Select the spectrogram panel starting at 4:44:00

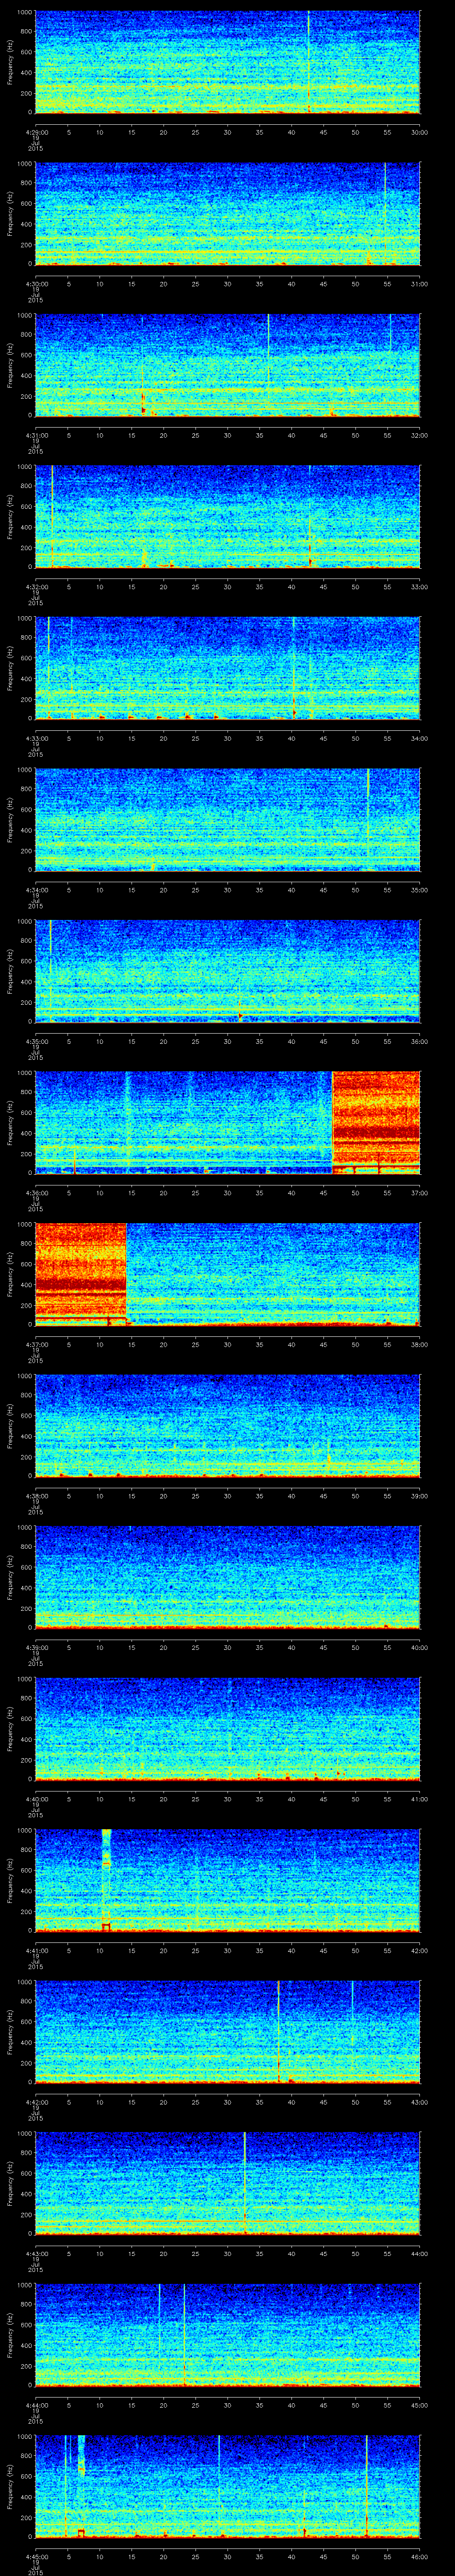[x=227, y=2334]
